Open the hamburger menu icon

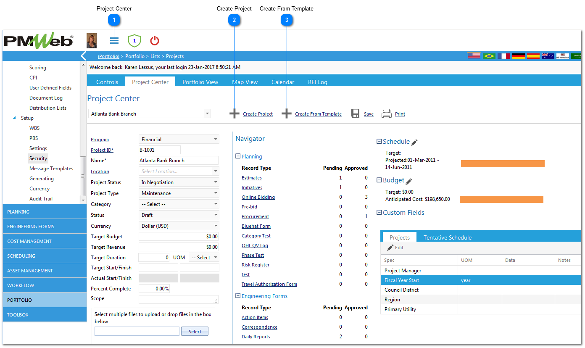click(114, 41)
